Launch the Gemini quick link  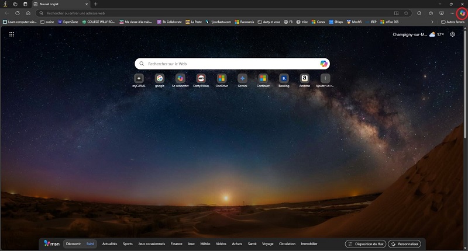tap(242, 78)
